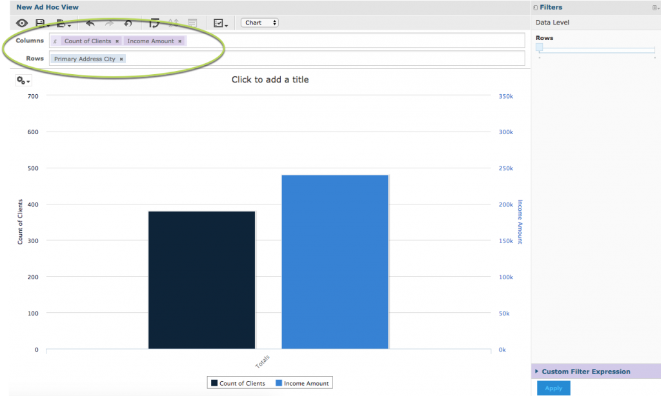Open the Chart type dropdown selector
This screenshot has height=396, width=661.
259,22
